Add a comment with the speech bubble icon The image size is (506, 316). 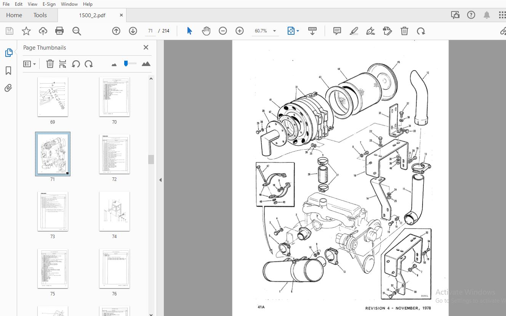[x=337, y=31]
